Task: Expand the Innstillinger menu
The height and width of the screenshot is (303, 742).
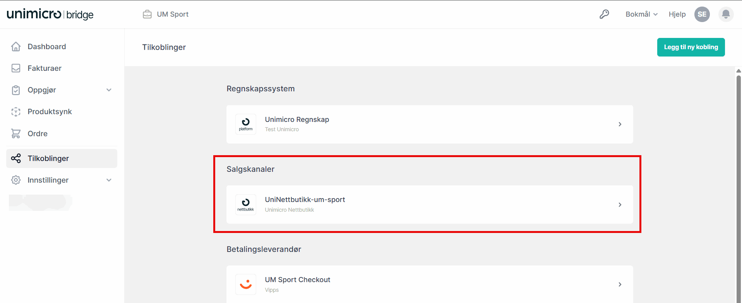Action: pyautogui.click(x=109, y=180)
